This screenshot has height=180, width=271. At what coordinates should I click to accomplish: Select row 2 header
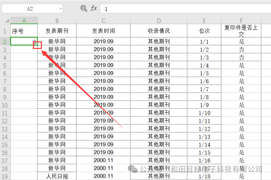coord(5,42)
